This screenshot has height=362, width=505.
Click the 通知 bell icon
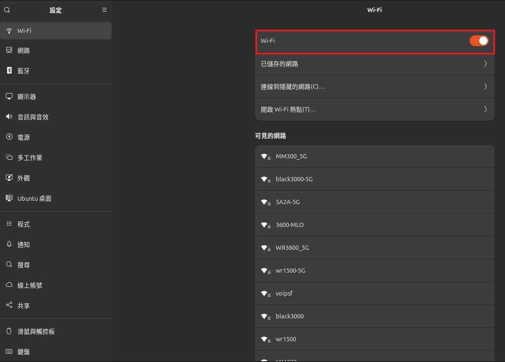coord(9,244)
